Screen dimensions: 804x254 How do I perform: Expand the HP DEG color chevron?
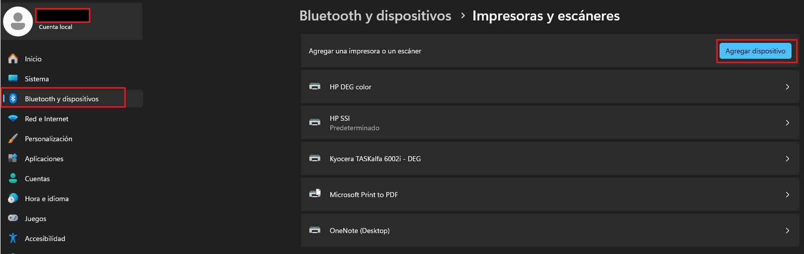[x=787, y=87]
